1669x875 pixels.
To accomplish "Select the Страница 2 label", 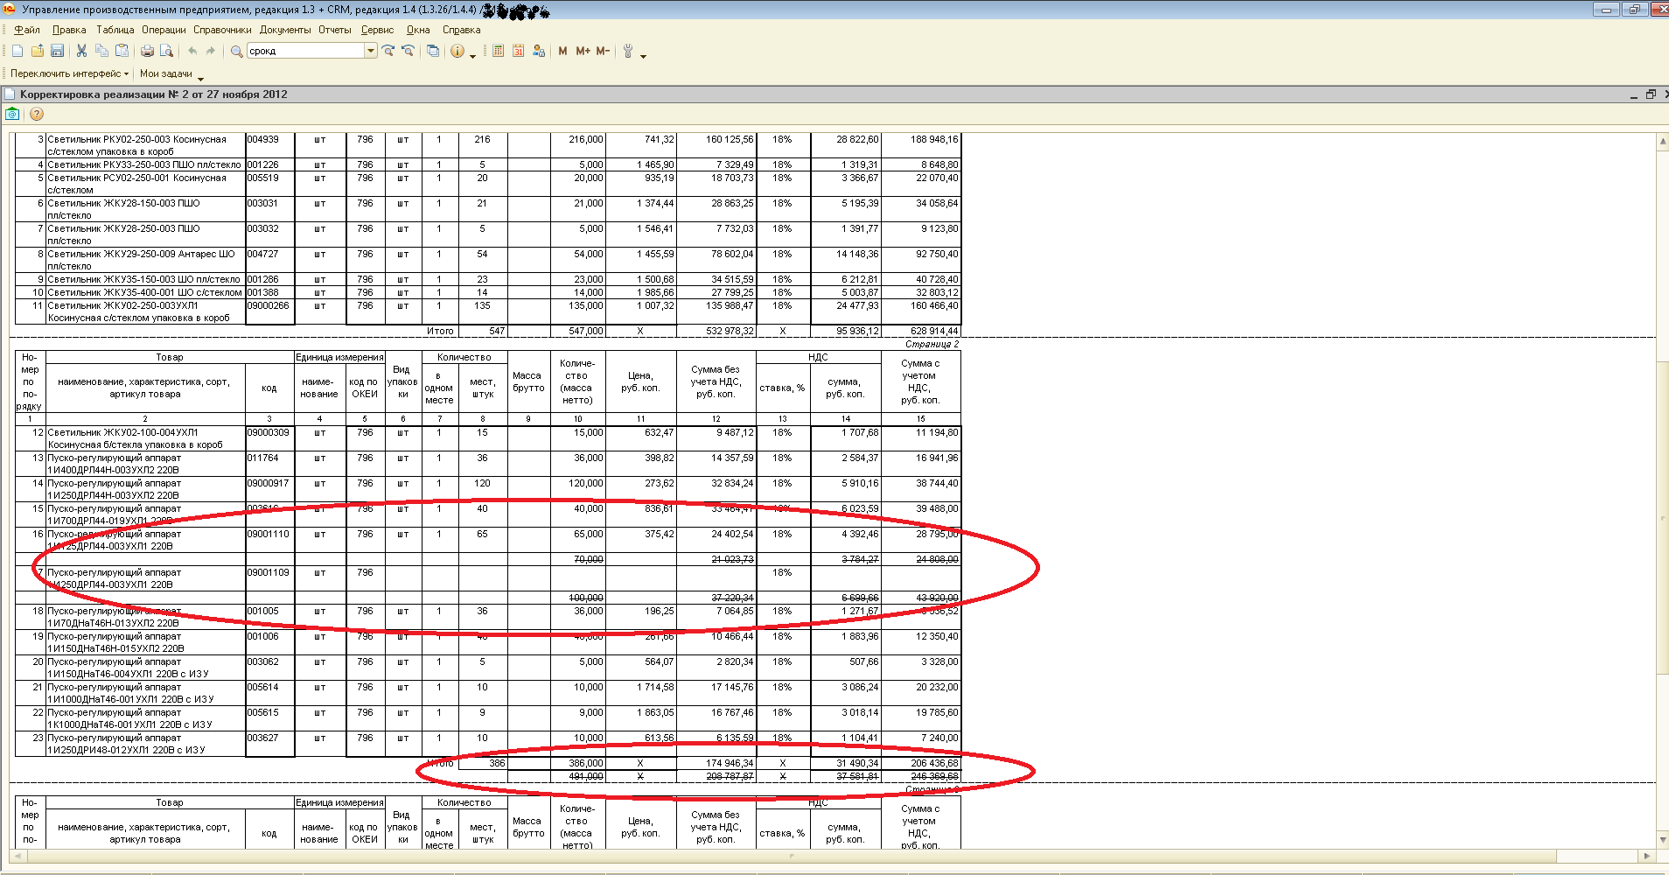I will (x=932, y=344).
